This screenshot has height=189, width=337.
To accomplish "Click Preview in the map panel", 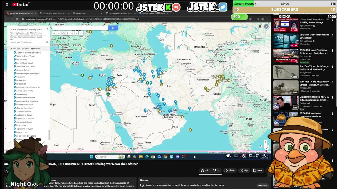I will click(36, 49).
